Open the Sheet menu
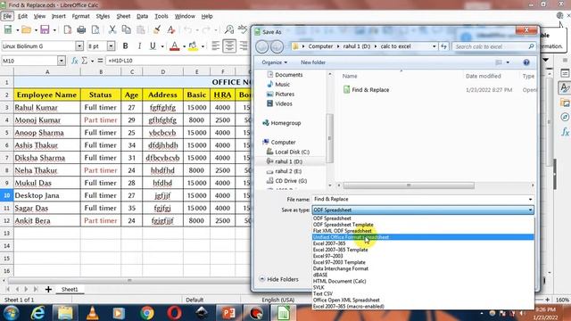 tap(123, 16)
